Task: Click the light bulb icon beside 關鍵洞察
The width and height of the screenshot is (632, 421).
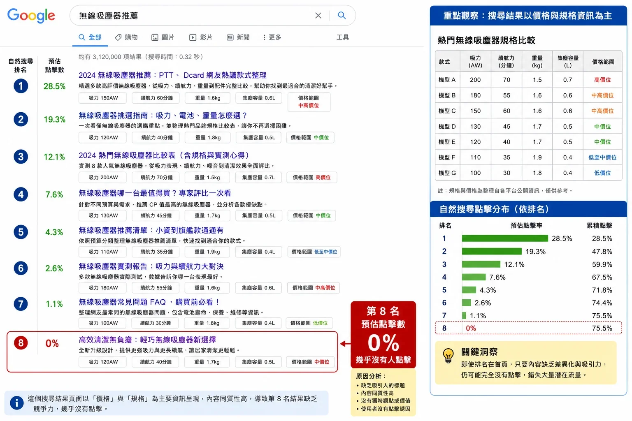Action: tap(448, 356)
